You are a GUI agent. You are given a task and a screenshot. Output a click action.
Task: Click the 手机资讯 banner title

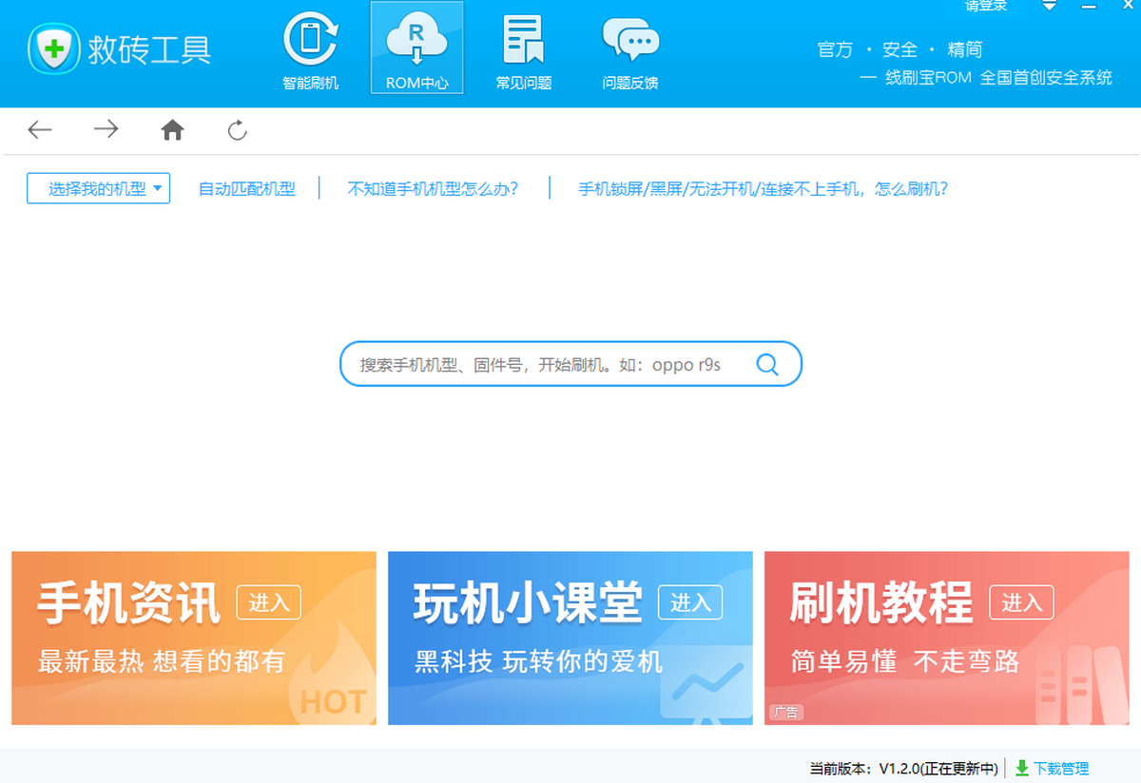tap(128, 602)
